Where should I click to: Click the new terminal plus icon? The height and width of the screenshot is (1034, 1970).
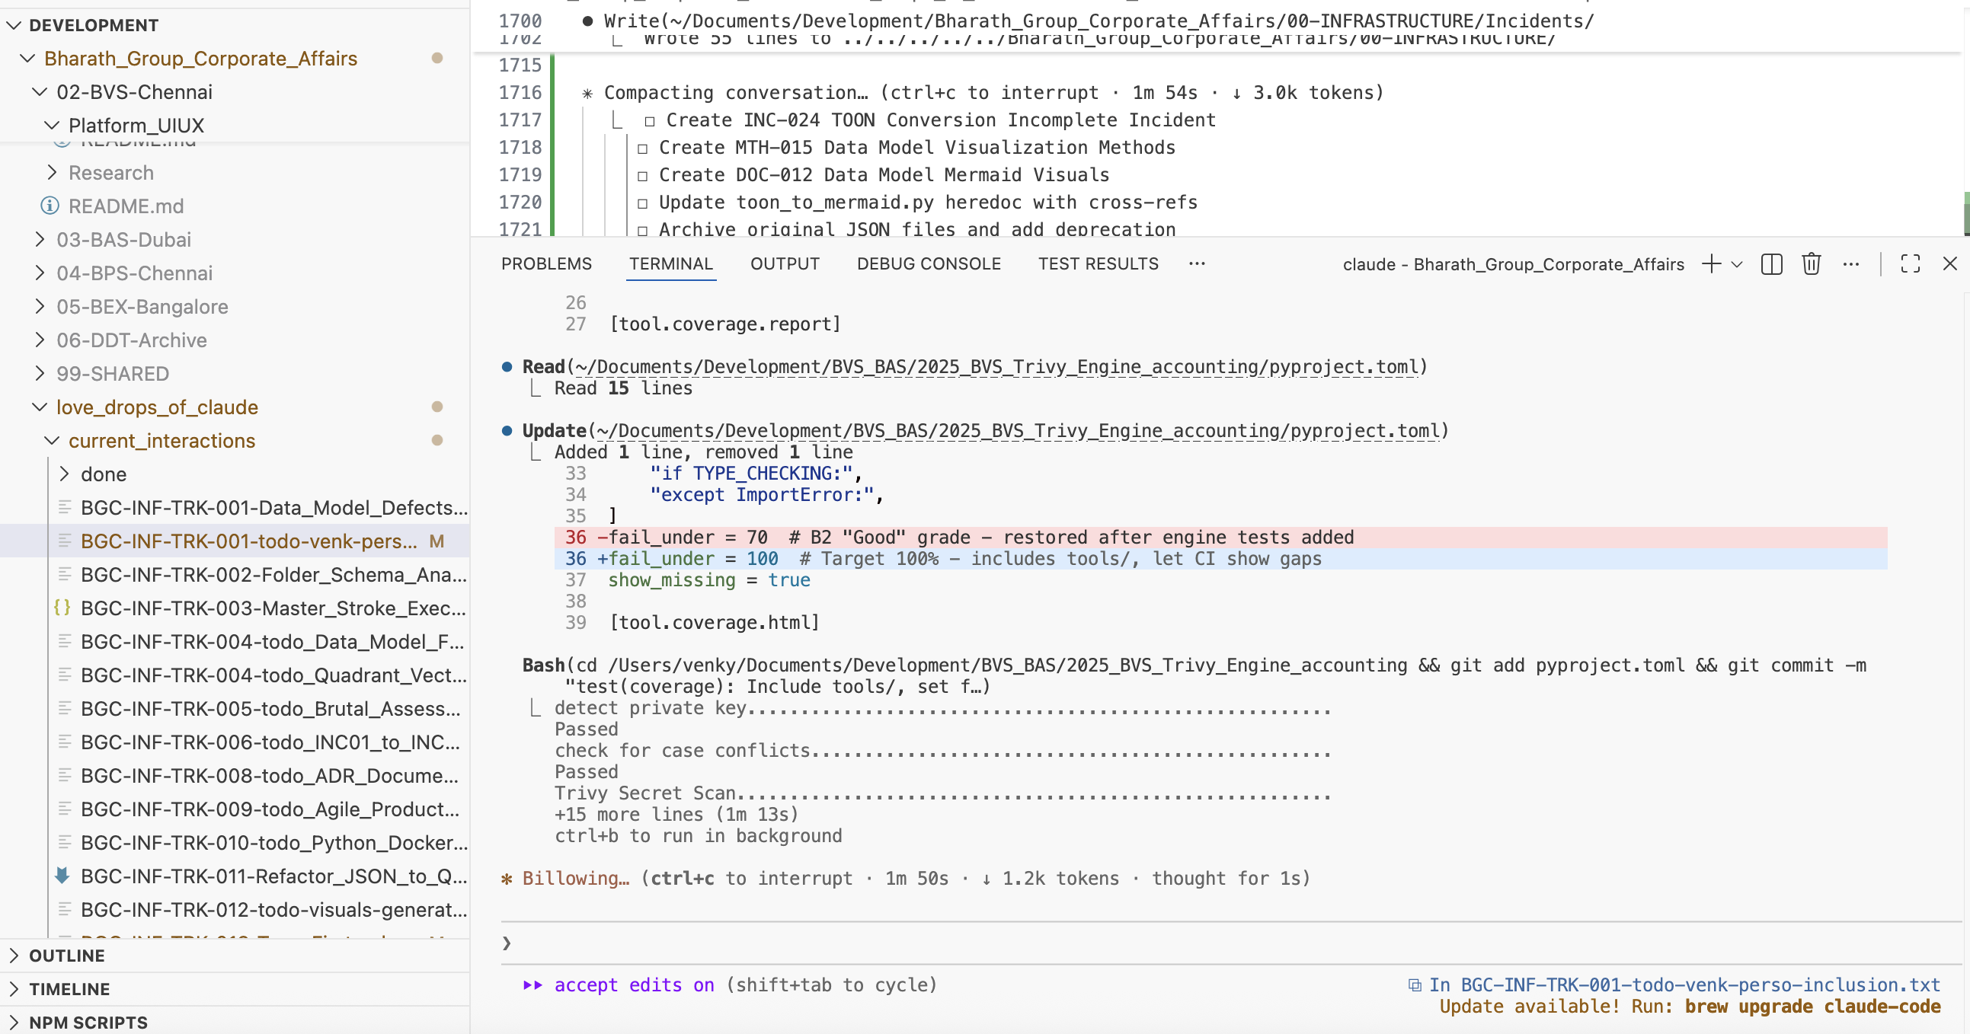1711,264
